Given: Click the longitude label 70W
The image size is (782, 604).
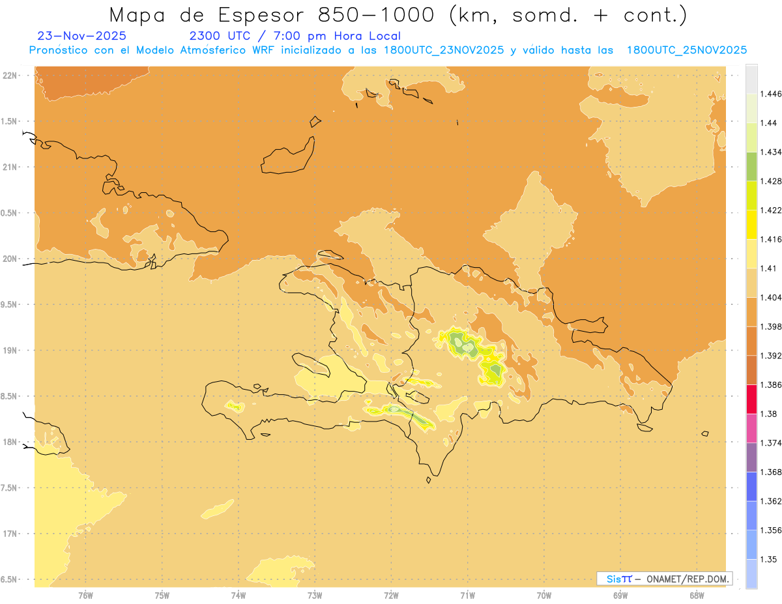Looking at the screenshot, I should click(544, 595).
